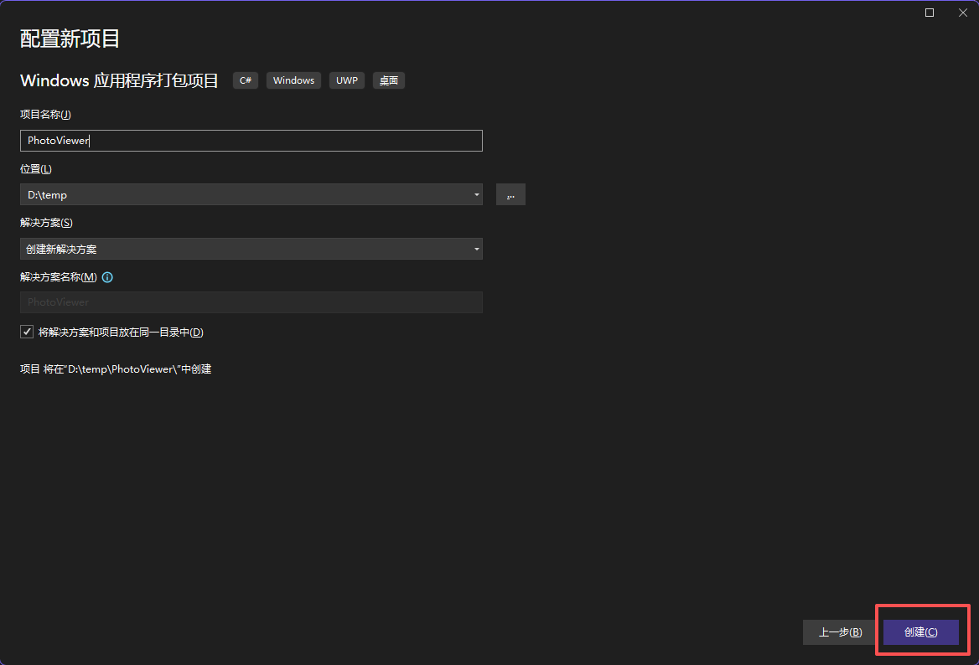This screenshot has height=665, width=979.
Task: Click the disabled solution name field
Action: (x=251, y=302)
